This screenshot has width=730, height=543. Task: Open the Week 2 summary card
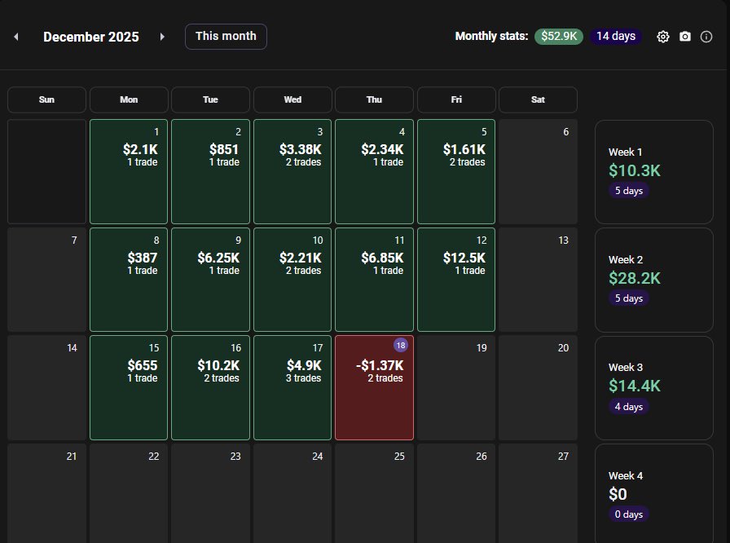pos(654,280)
